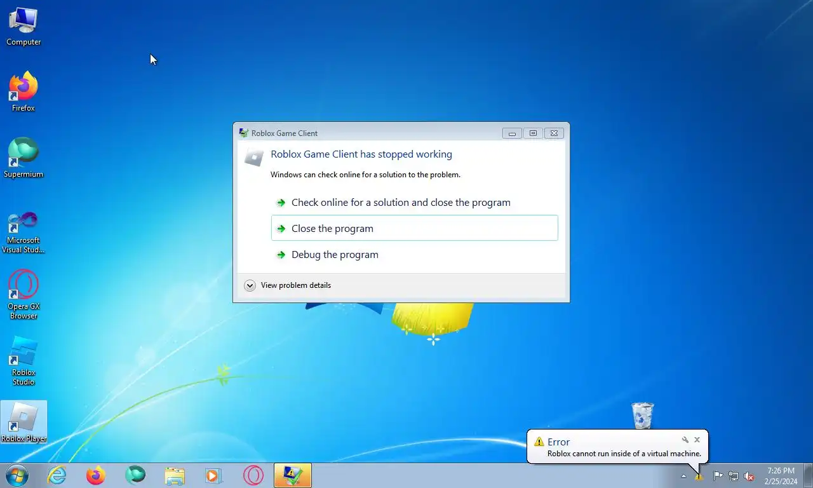Open the Computer desktop icon
This screenshot has width=813, height=488.
point(24,27)
